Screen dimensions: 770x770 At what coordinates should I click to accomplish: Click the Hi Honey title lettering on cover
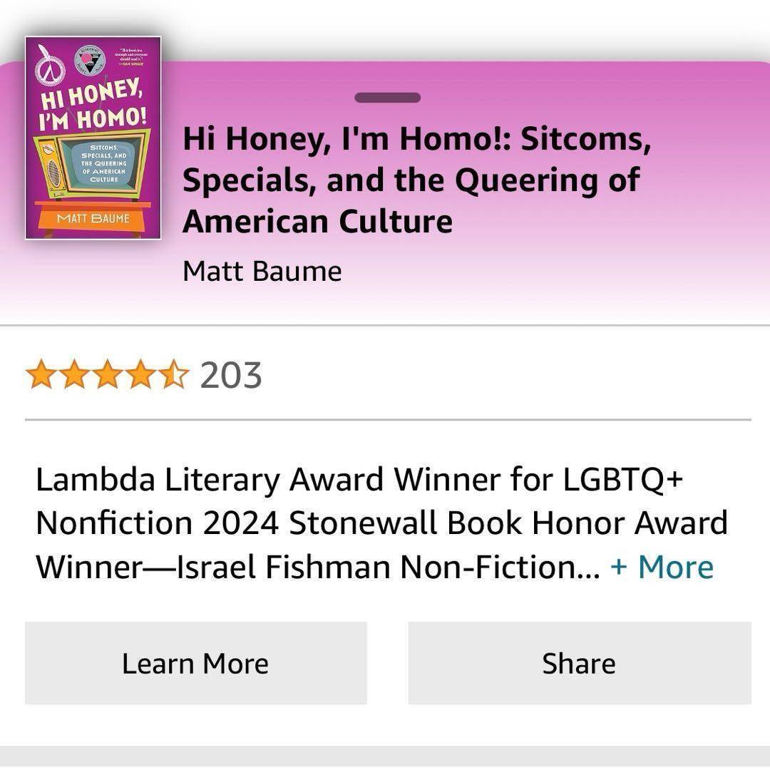click(93, 104)
